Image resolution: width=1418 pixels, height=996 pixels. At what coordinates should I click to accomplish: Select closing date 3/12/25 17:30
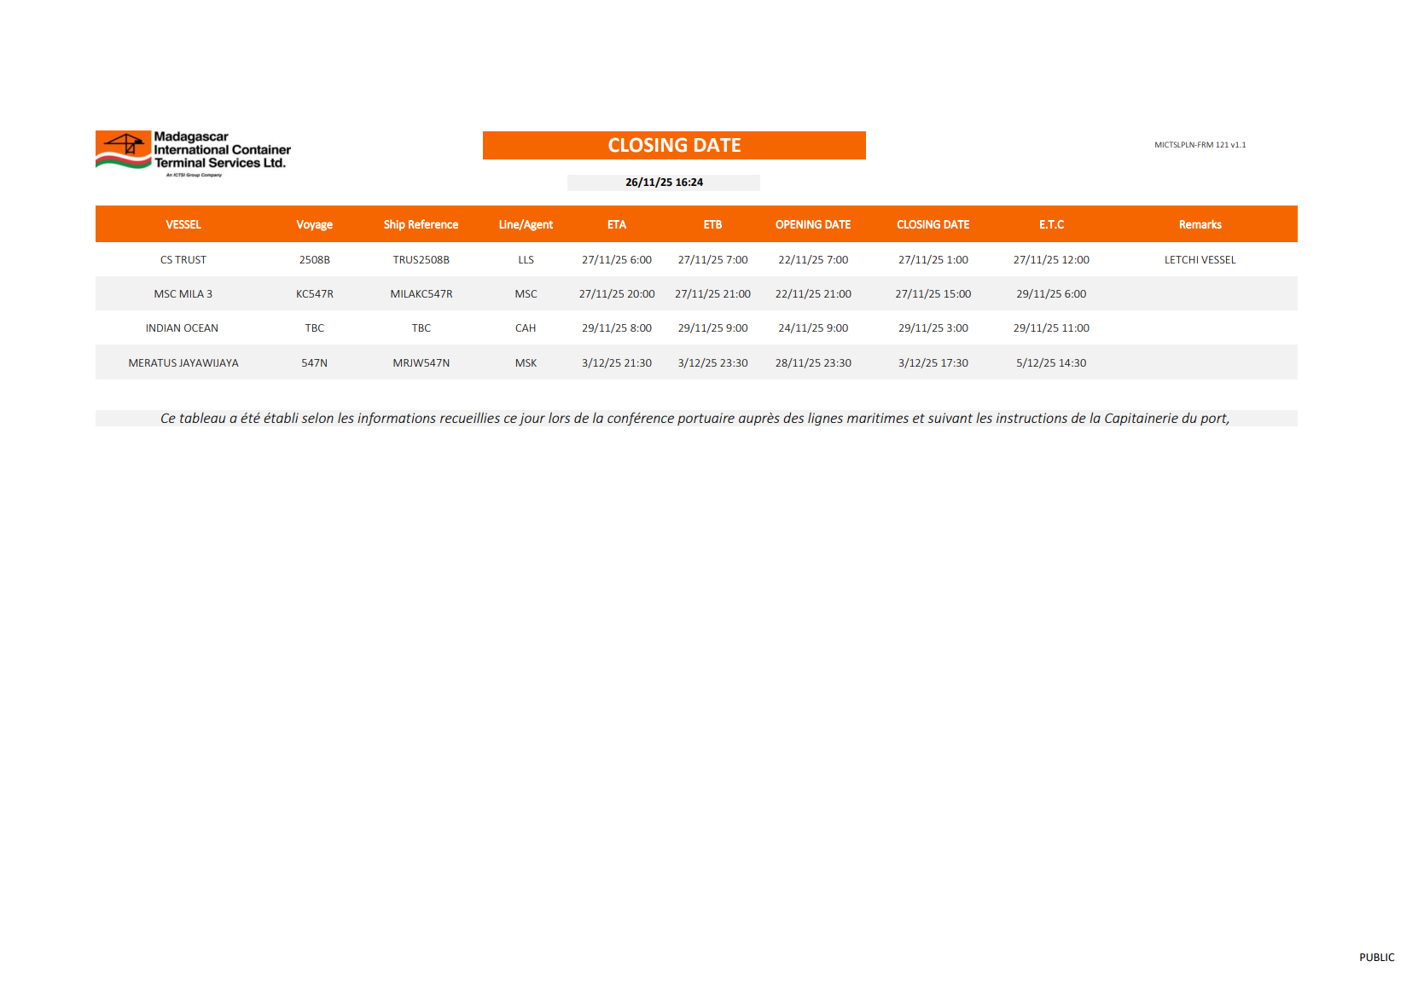tap(933, 363)
